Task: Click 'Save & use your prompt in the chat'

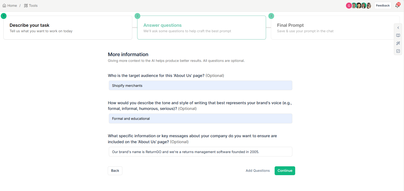Action: [x=305, y=31]
